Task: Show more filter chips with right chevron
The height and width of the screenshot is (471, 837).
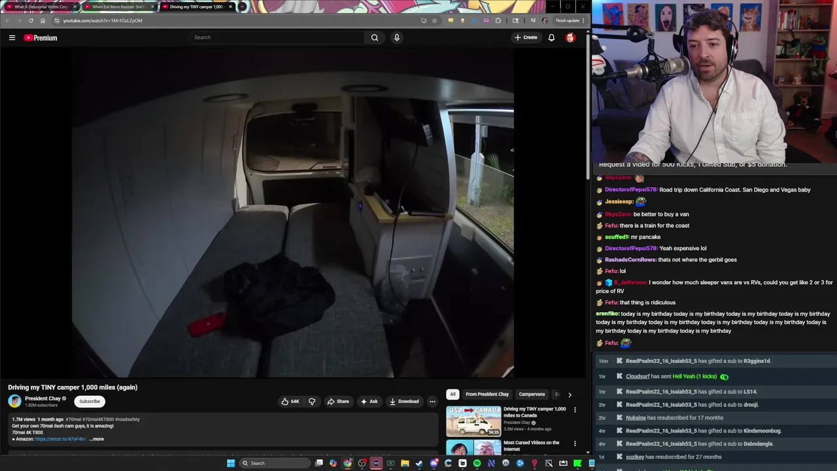Action: pos(570,394)
